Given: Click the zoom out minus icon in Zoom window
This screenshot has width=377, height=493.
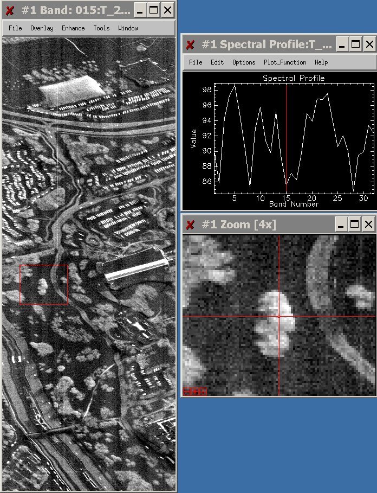Looking at the screenshot, I should [186, 392].
